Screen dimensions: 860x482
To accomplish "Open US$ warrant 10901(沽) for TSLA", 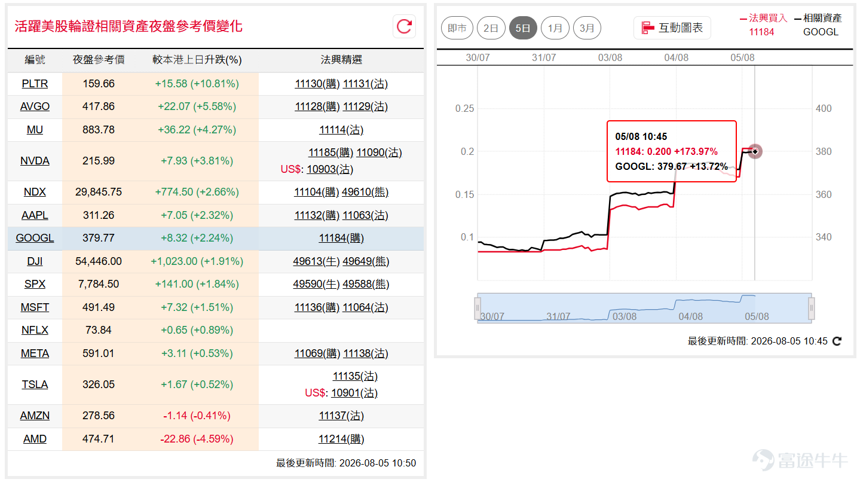I will [x=354, y=393].
